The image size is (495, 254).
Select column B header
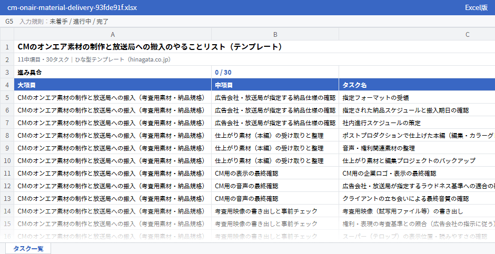[x=275, y=34]
